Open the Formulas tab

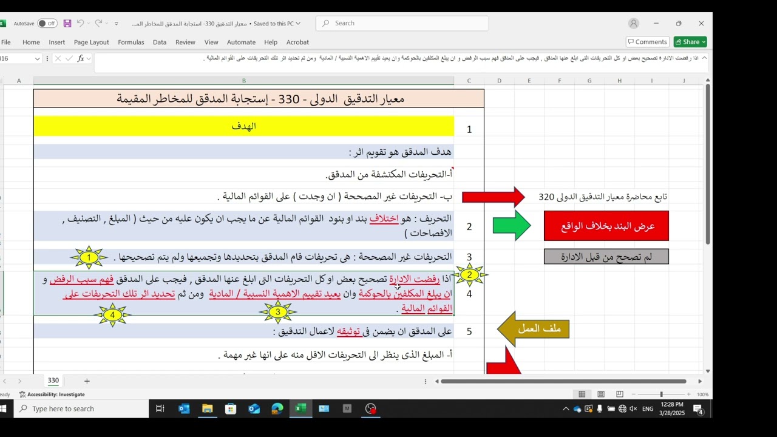tap(131, 42)
